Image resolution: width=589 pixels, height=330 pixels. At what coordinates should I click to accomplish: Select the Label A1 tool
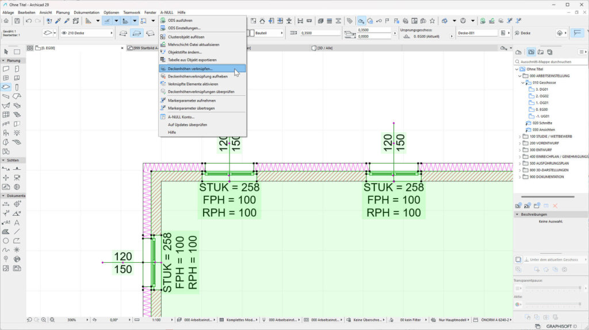tap(6, 222)
